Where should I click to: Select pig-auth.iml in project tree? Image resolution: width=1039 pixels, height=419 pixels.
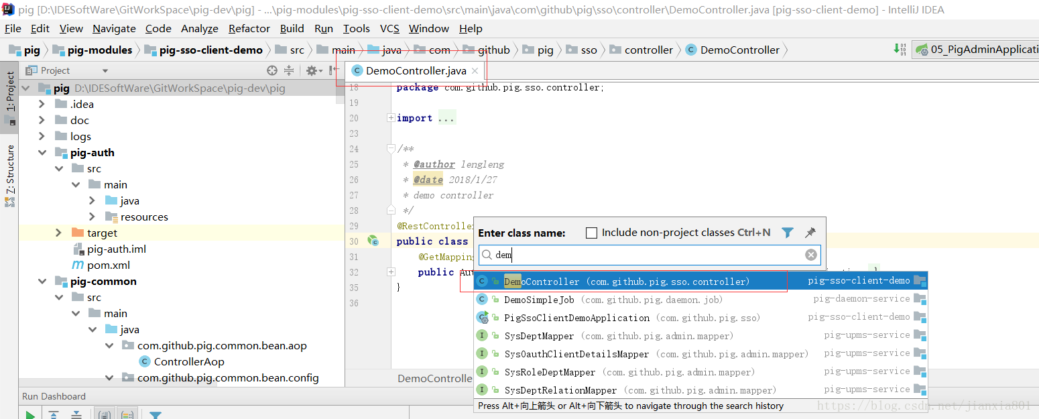click(x=117, y=249)
